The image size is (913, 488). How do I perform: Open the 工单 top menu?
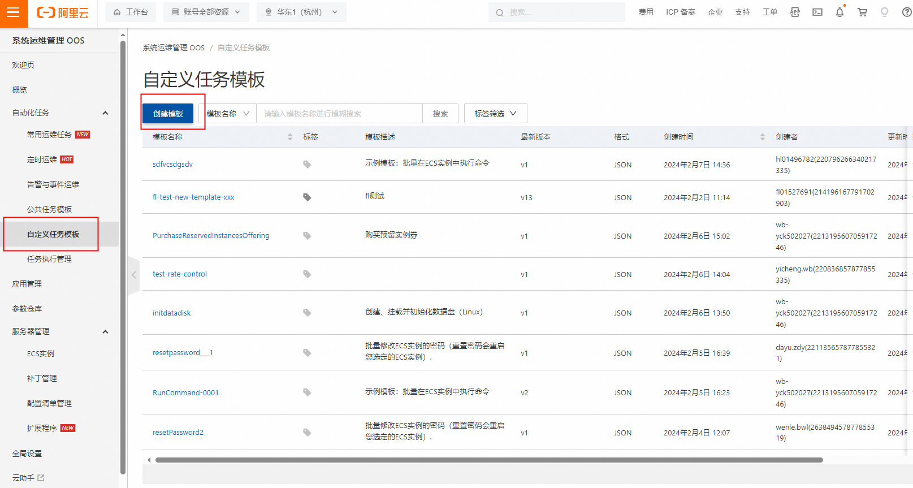click(x=770, y=12)
